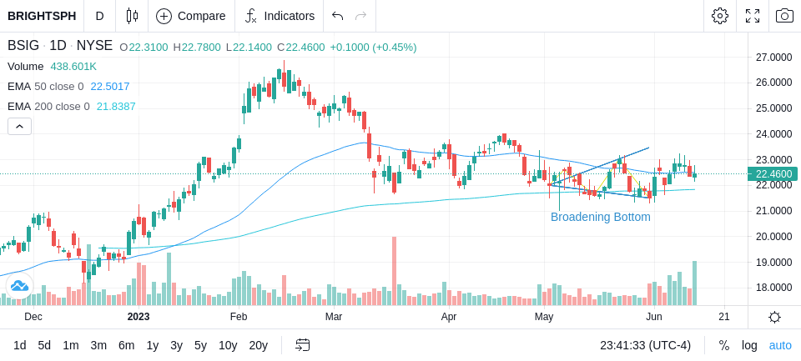Click the Feb label on the time axis
The width and height of the screenshot is (801, 361).
click(239, 317)
